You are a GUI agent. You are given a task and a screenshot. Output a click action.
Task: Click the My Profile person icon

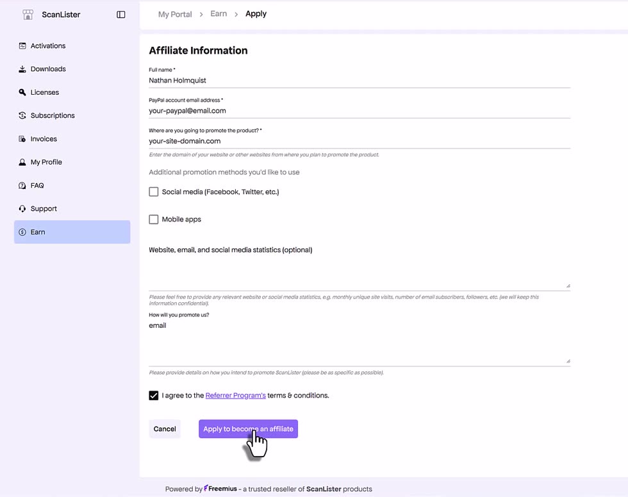pyautogui.click(x=22, y=162)
